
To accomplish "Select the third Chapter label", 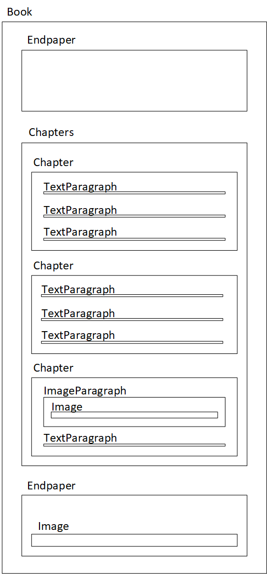I will click(54, 368).
